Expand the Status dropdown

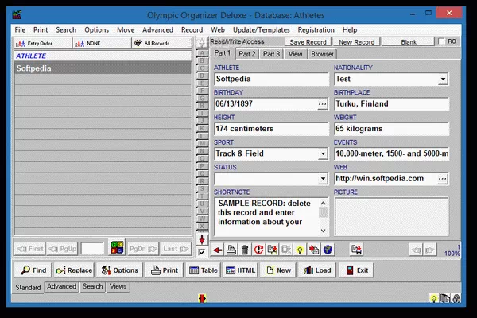coord(323,178)
